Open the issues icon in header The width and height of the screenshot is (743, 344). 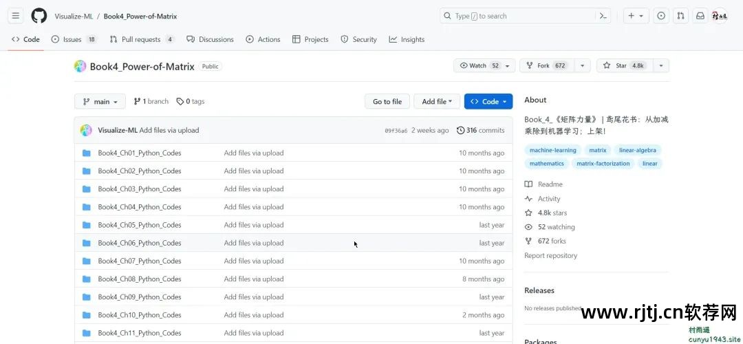[x=661, y=16]
